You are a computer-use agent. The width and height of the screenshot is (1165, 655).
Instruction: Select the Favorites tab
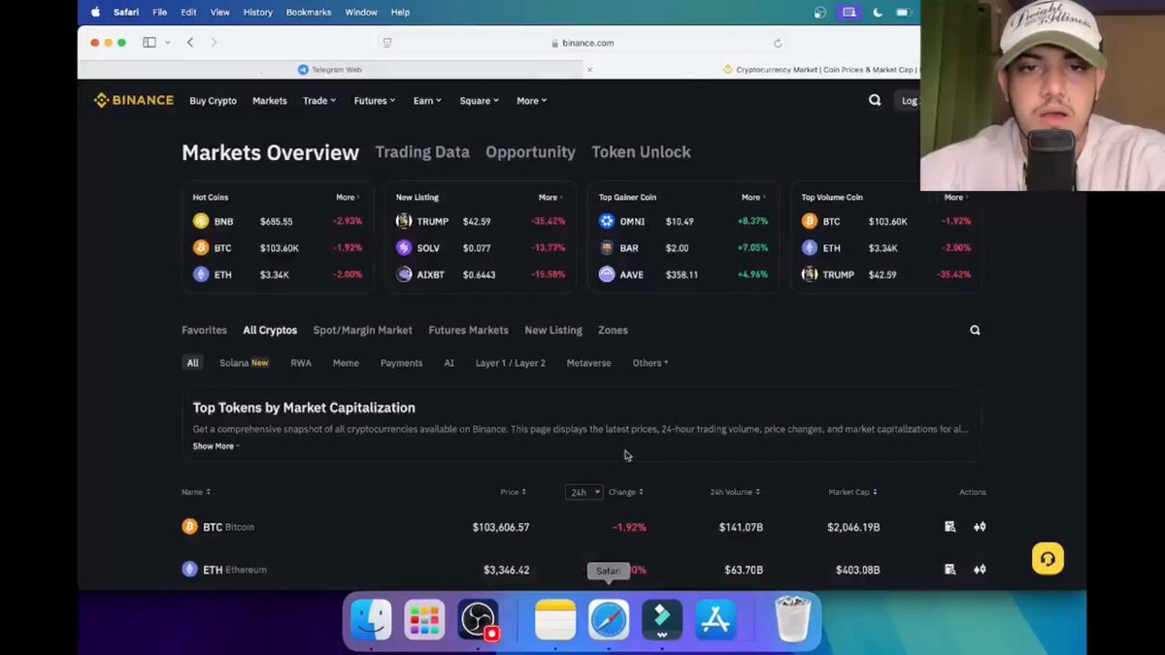(x=204, y=330)
